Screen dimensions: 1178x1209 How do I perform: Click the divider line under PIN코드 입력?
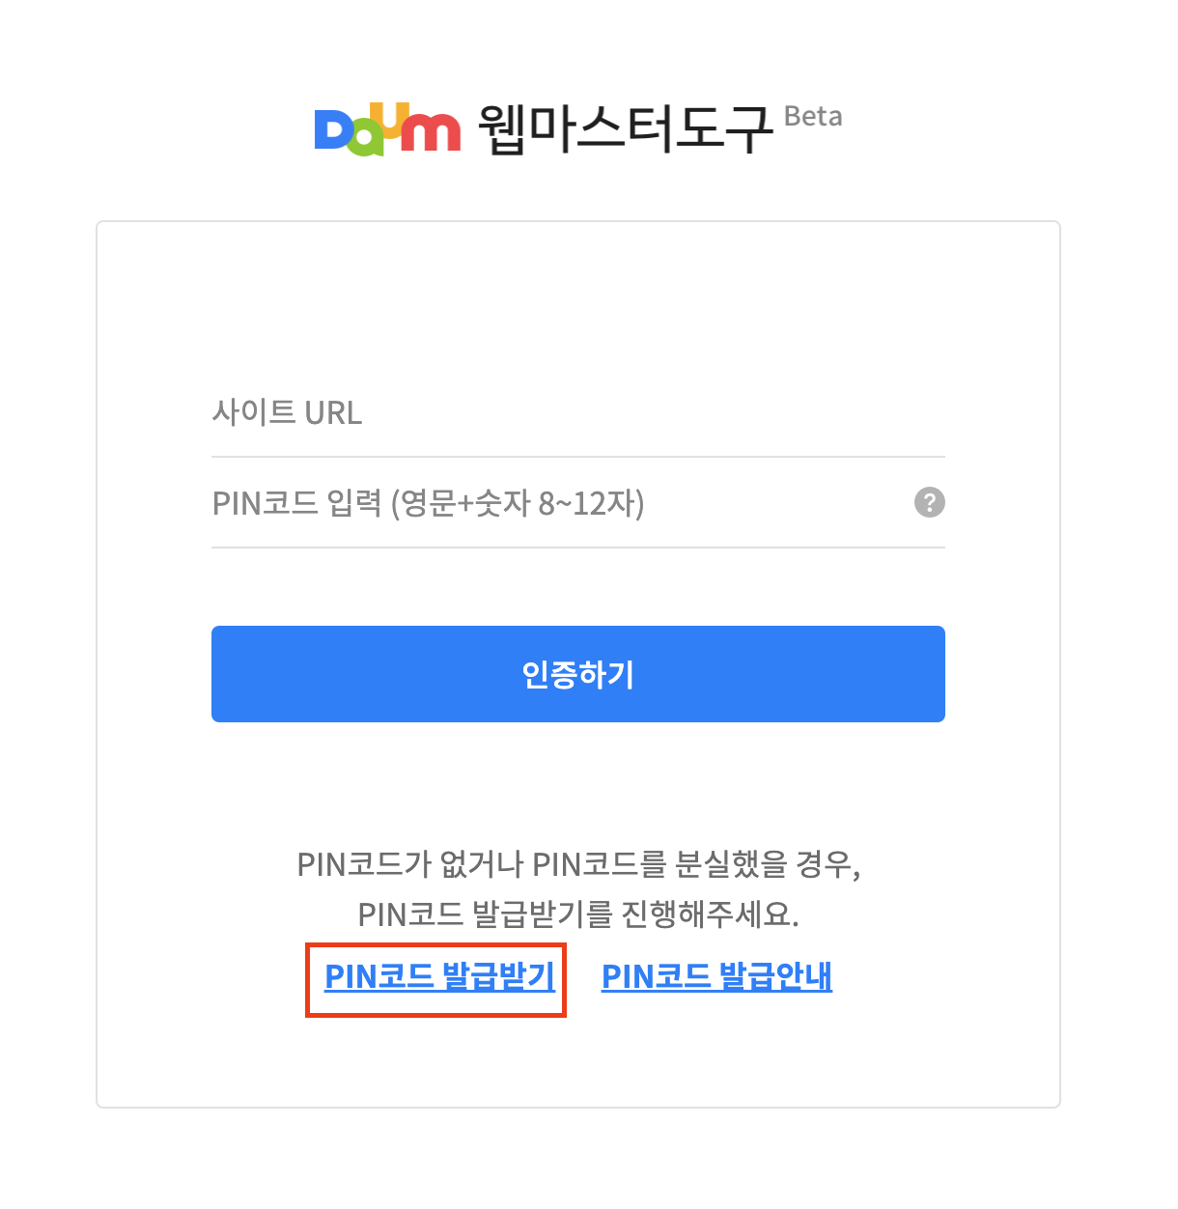click(x=577, y=548)
